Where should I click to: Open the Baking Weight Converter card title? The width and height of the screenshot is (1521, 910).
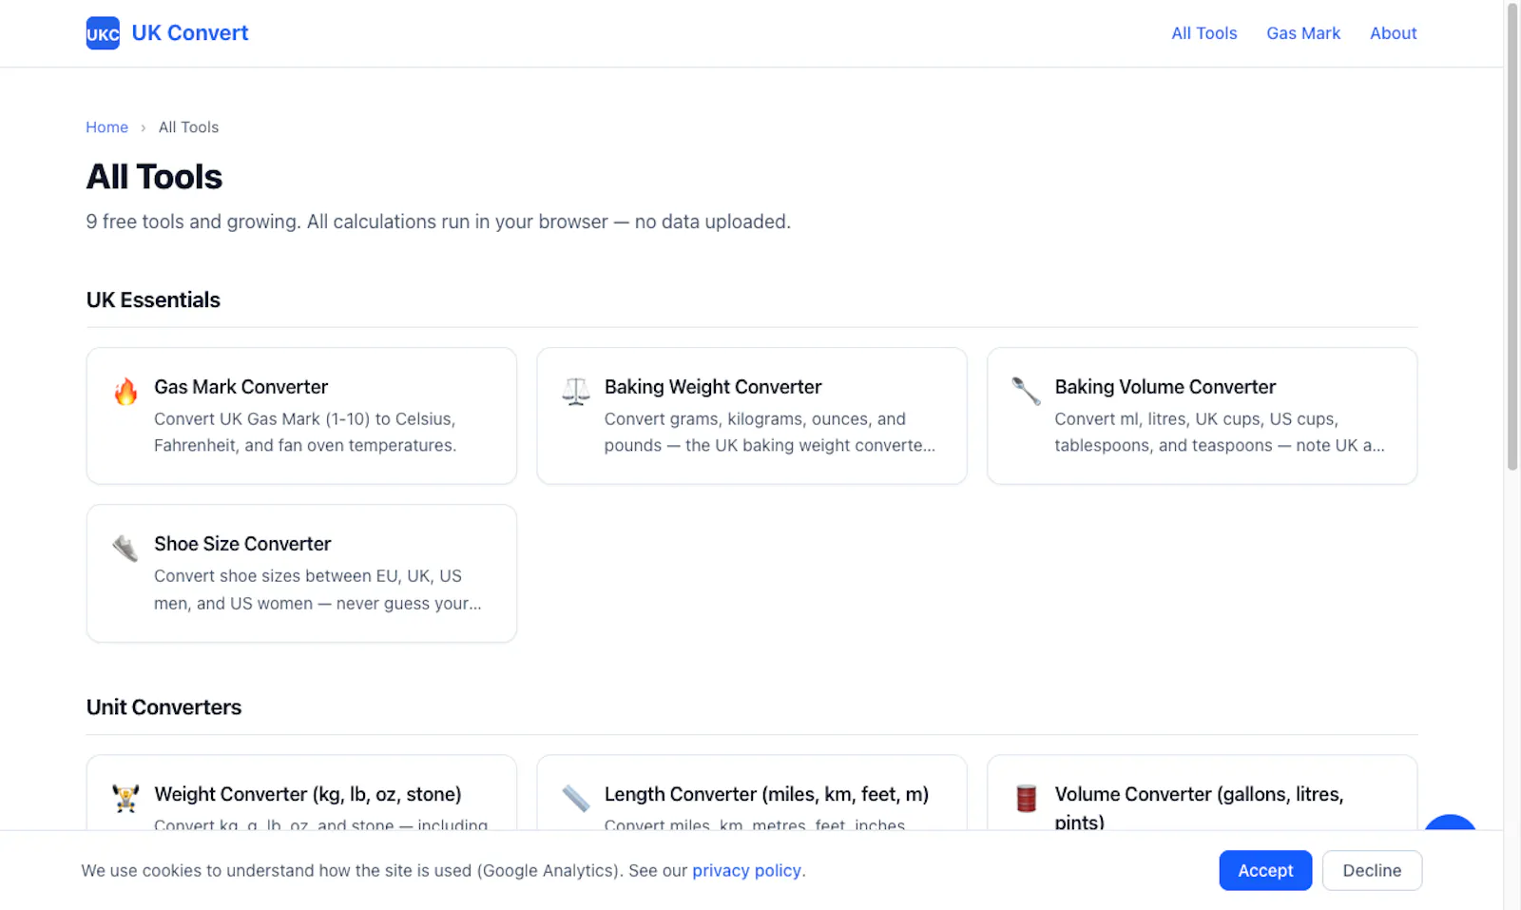point(713,387)
